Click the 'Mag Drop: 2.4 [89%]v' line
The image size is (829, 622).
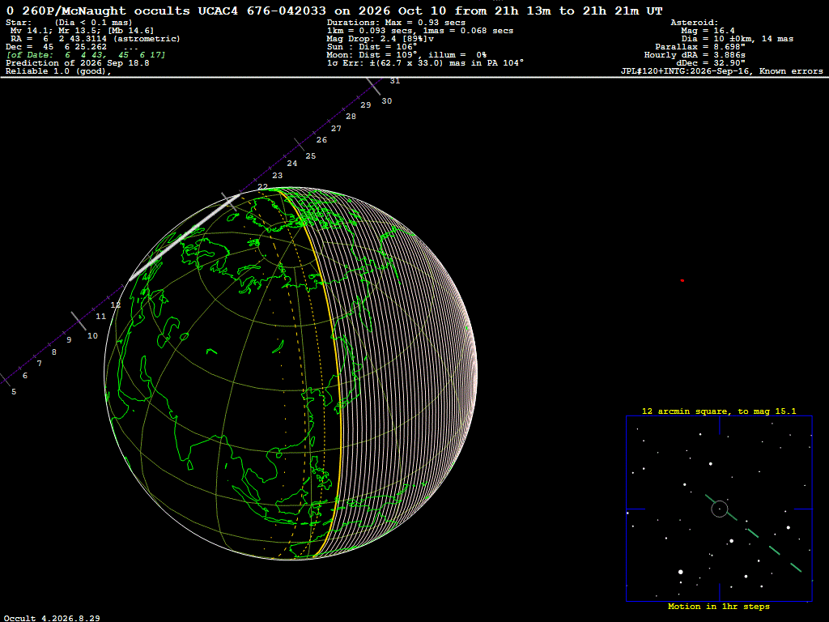coord(380,39)
